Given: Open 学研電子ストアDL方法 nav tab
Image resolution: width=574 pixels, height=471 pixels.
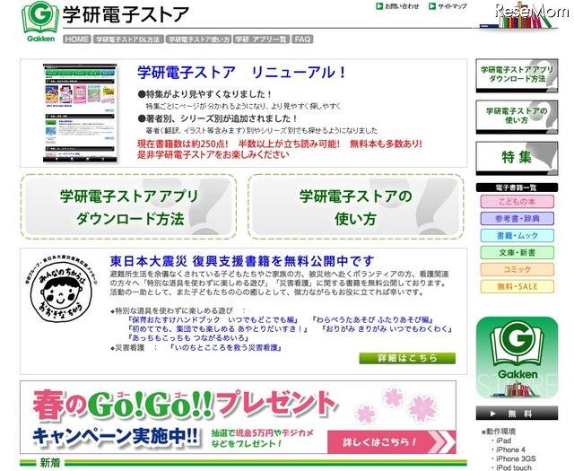Looking at the screenshot, I should [128, 39].
